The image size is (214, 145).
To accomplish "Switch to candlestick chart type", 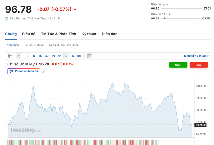I will (10, 56).
